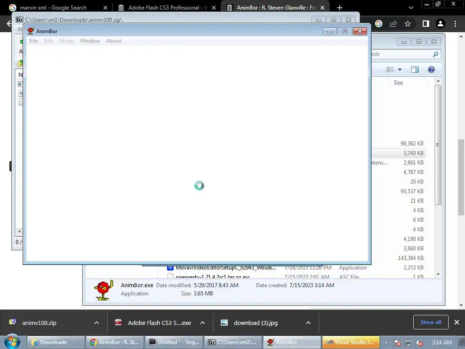Click the 3:14 AM taskbar clock
Viewport: 465px width, 349px height.
[x=442, y=343]
